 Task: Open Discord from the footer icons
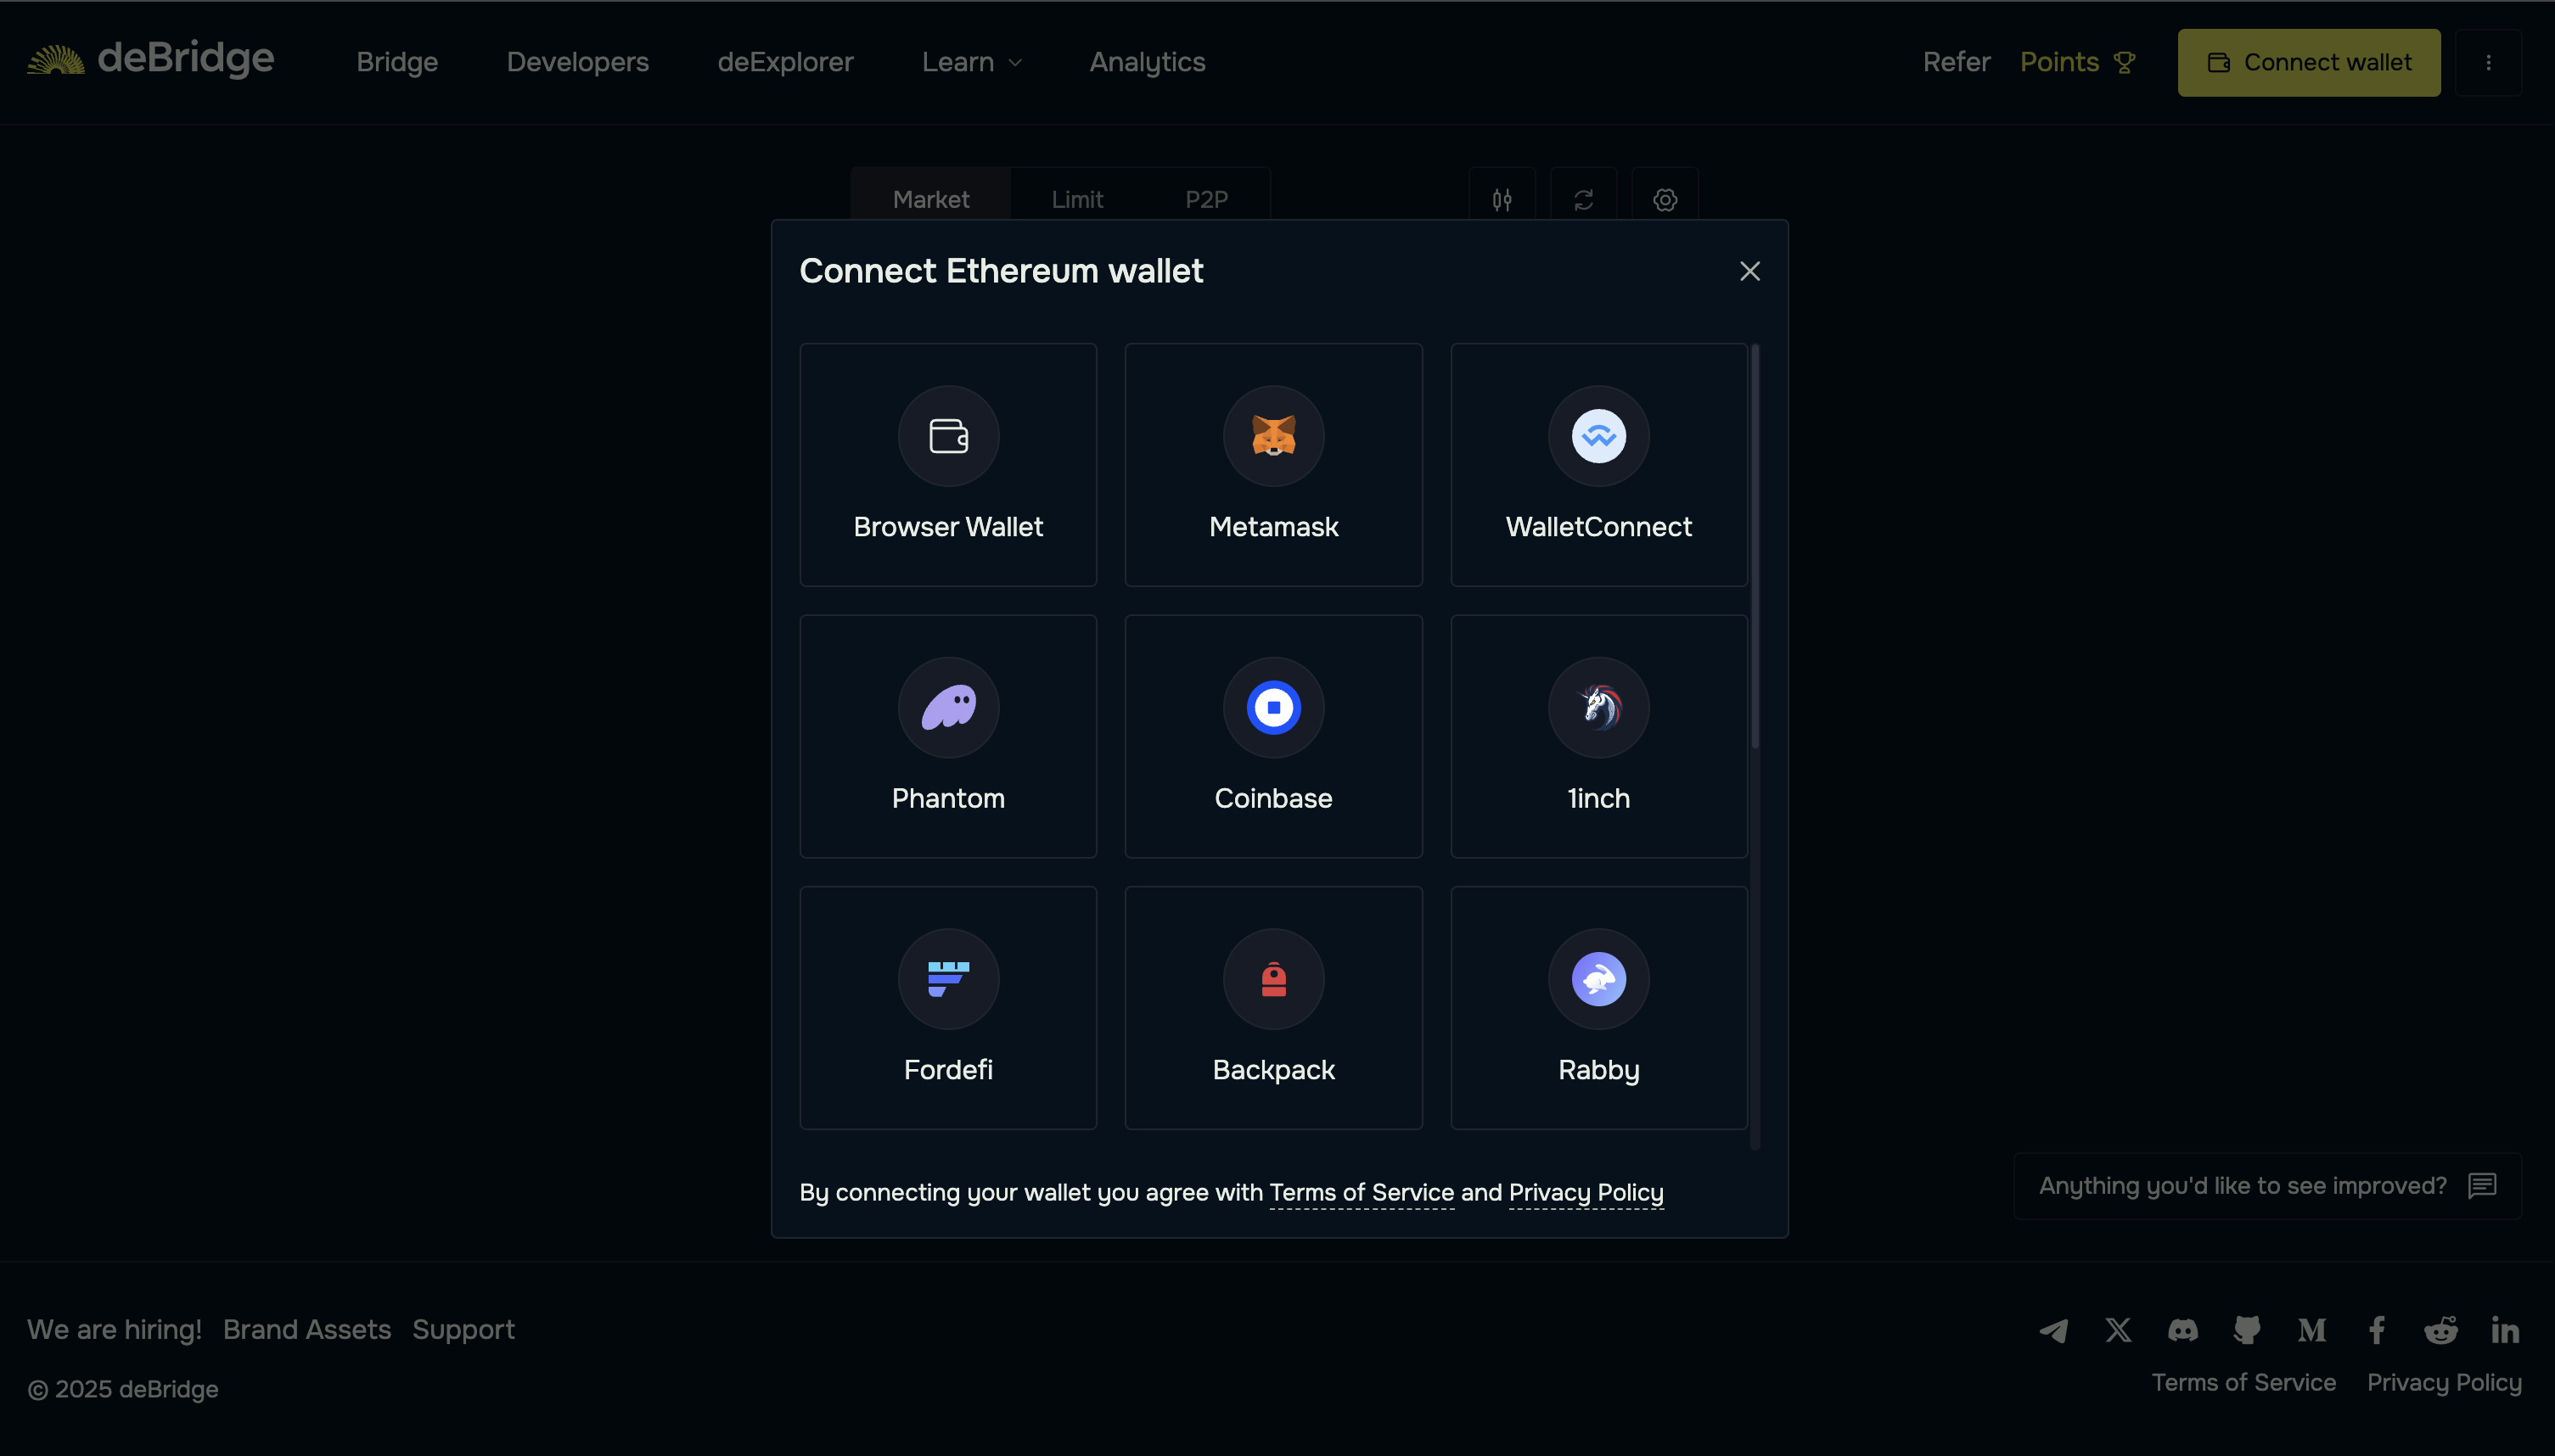click(2183, 1330)
